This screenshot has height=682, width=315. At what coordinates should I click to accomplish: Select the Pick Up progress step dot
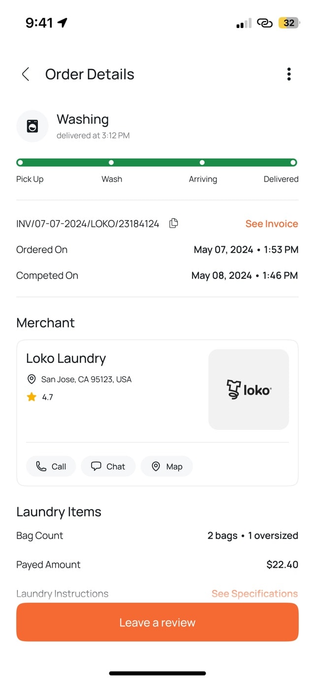[20, 162]
